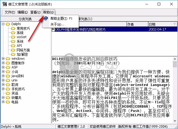Click the app icon in the title bar
178x129 pixels.
(5, 4)
